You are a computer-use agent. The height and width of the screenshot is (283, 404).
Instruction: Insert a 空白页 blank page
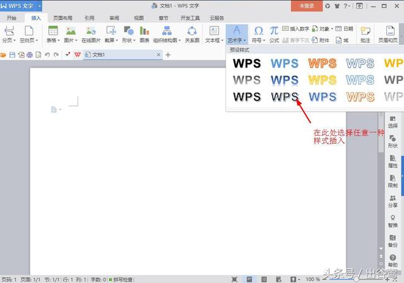tap(29, 34)
